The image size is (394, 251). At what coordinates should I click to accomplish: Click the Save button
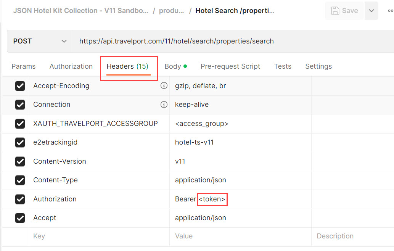click(344, 11)
